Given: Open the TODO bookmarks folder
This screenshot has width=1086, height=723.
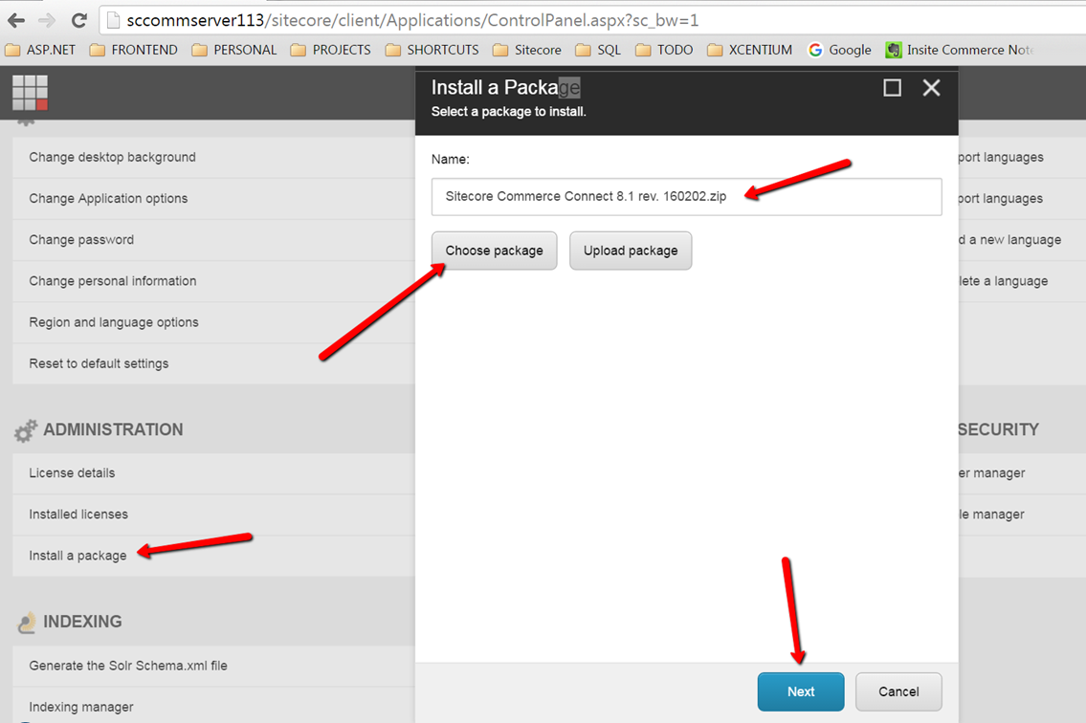Looking at the screenshot, I should [664, 50].
